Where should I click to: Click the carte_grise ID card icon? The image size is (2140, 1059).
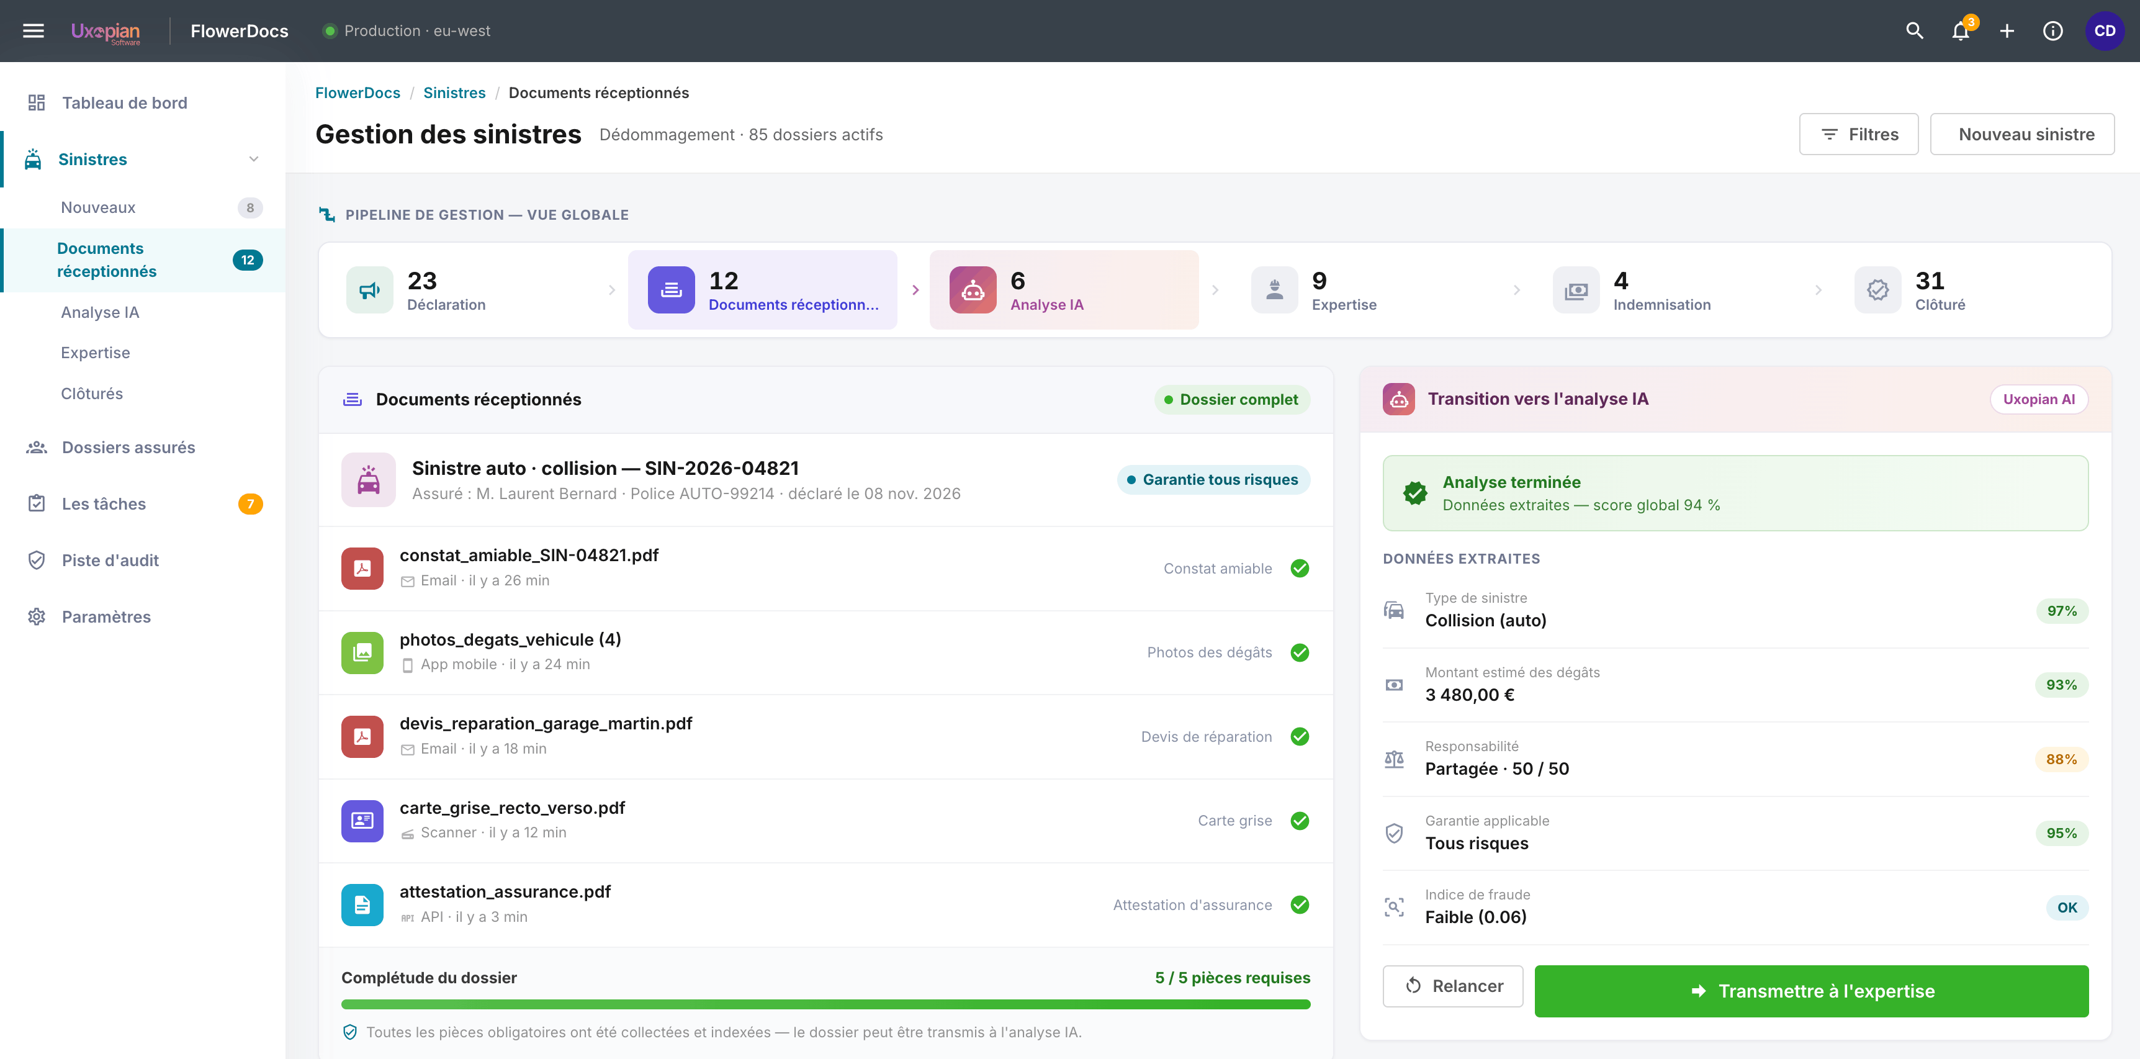(362, 821)
